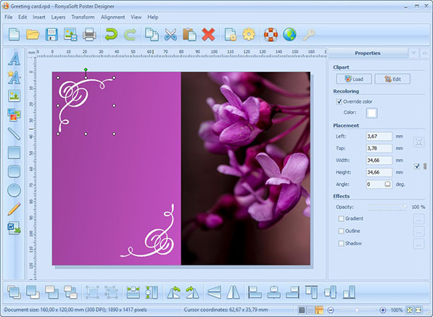Click the Left placement input field
This screenshot has width=433, height=317.
point(379,136)
